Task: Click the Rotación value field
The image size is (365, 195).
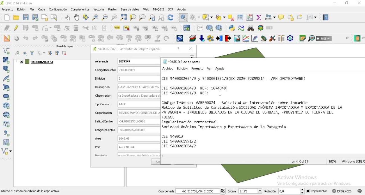Action: (x=289, y=191)
